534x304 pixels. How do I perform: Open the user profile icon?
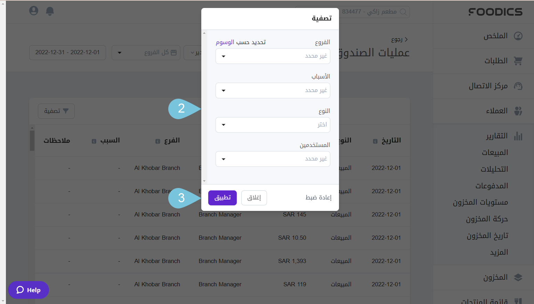[x=33, y=11]
